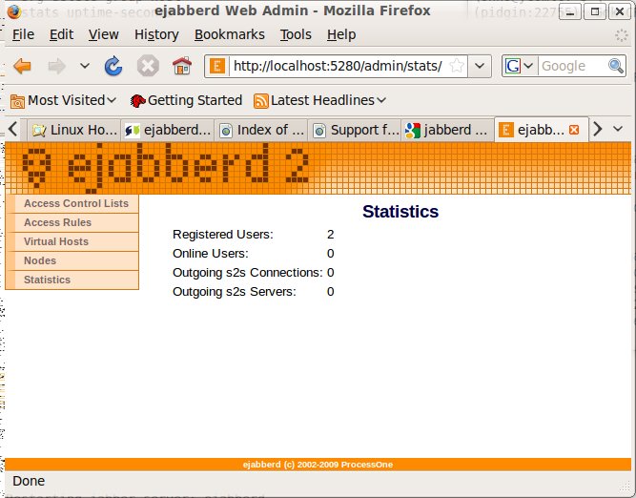636x498 pixels.
Task: Click the Latest Headlines RSS icon
Action: [261, 101]
